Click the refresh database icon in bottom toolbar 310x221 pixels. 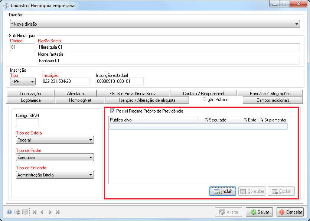[x=17, y=212]
